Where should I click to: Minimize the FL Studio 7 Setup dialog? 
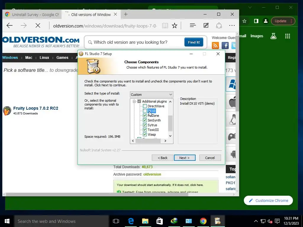(191, 54)
